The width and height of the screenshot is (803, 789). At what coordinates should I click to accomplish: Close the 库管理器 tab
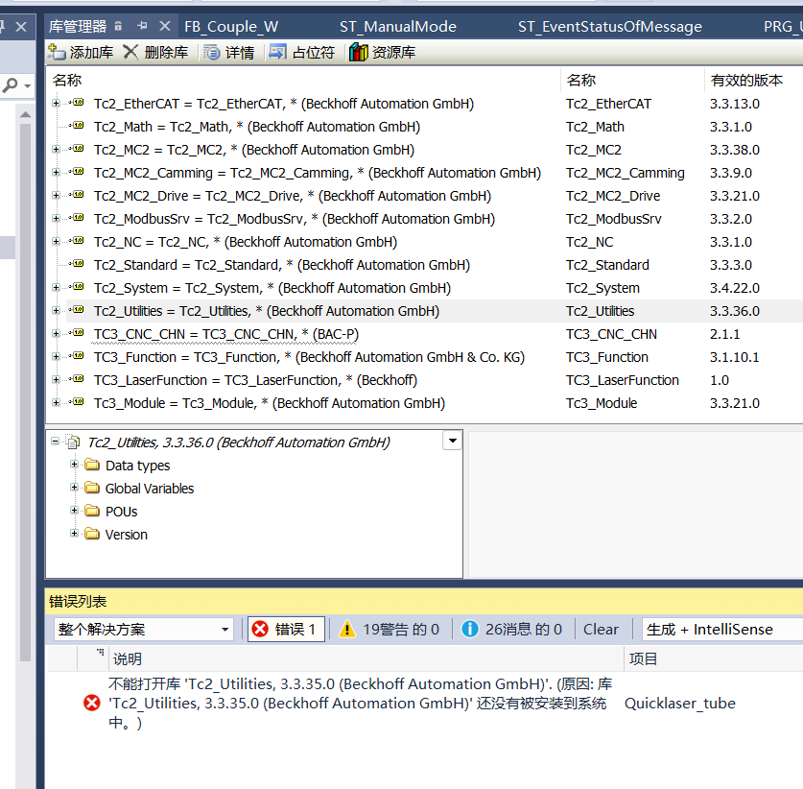(164, 26)
